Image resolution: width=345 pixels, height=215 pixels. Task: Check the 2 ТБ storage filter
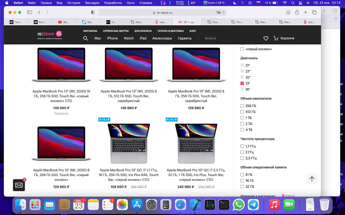tap(242, 124)
